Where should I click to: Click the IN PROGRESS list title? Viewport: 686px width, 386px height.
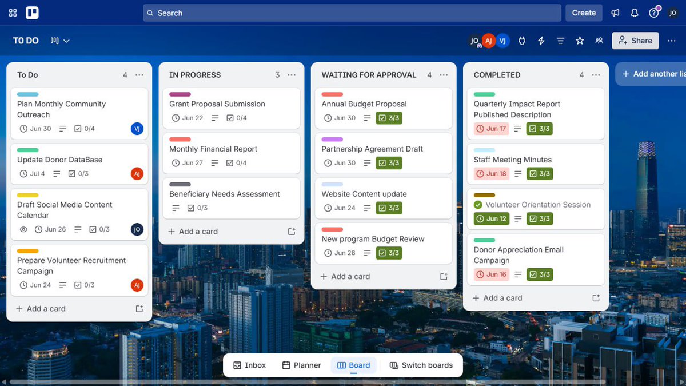pos(195,75)
